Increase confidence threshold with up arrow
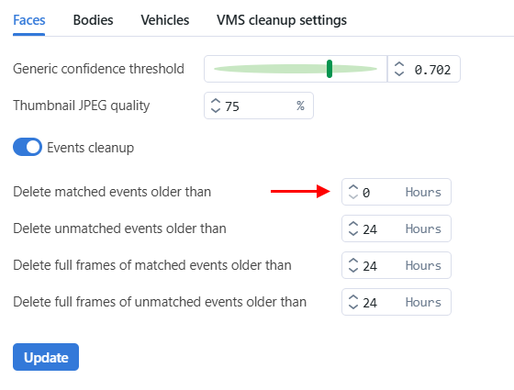The height and width of the screenshot is (390, 514). (x=399, y=64)
